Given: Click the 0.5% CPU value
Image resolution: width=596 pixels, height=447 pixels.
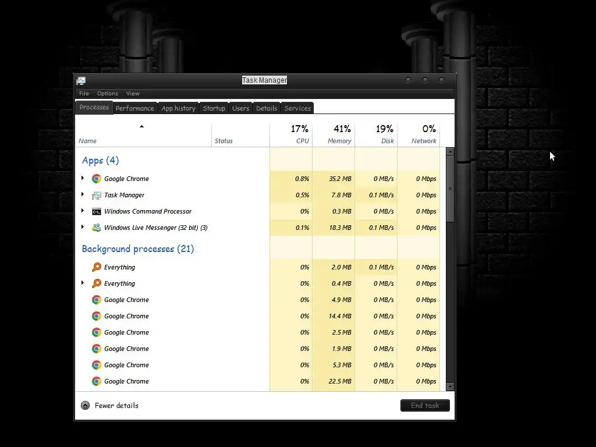Looking at the screenshot, I should pyautogui.click(x=302, y=195).
